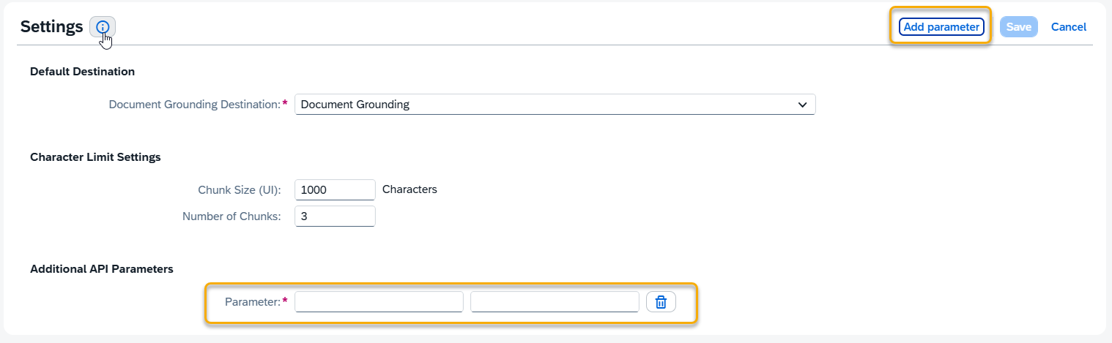This screenshot has height=343, width=1112.
Task: Click the Settings page title
Action: (x=51, y=27)
